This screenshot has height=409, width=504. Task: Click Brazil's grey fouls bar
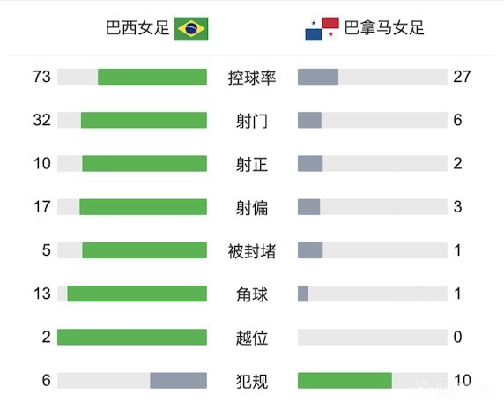(178, 381)
